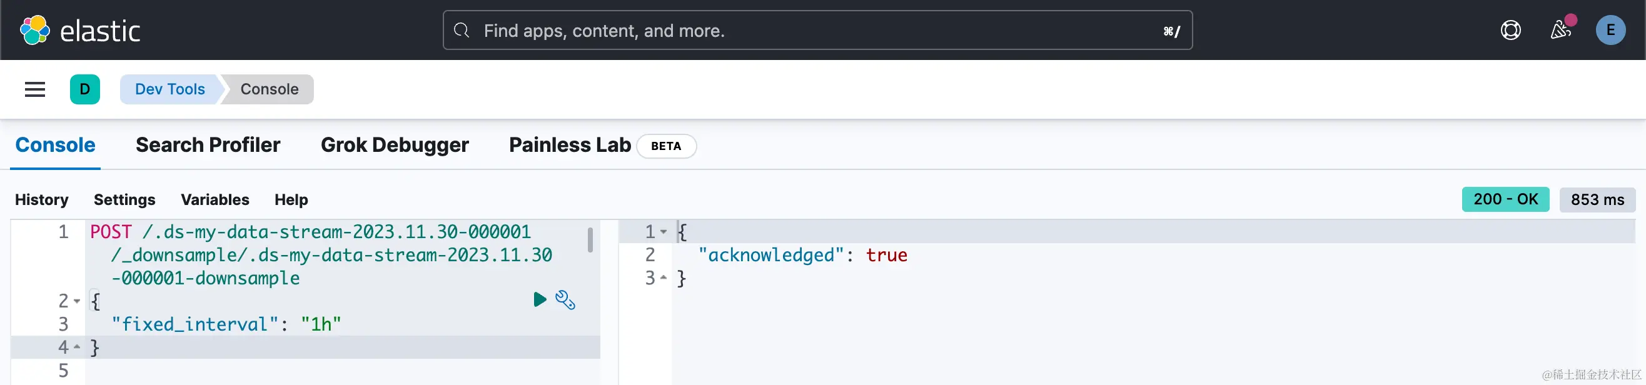The image size is (1646, 385).
Task: Click the Dev Tools breadcrumb
Action: 169,89
